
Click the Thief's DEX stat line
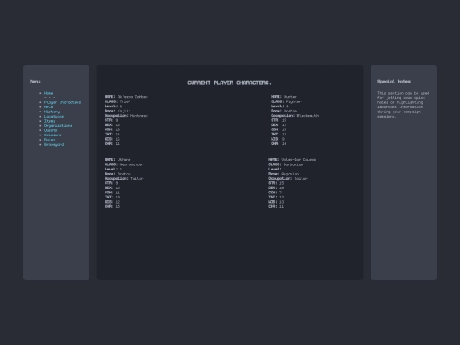112,125
